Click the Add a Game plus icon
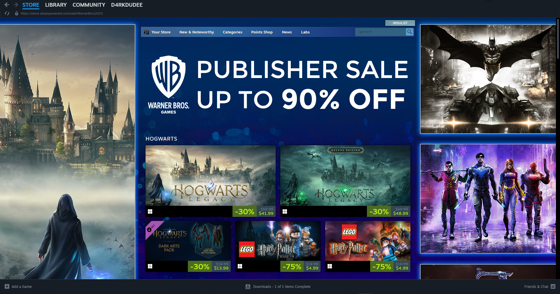Screen dimensions: 560x294 7,286
